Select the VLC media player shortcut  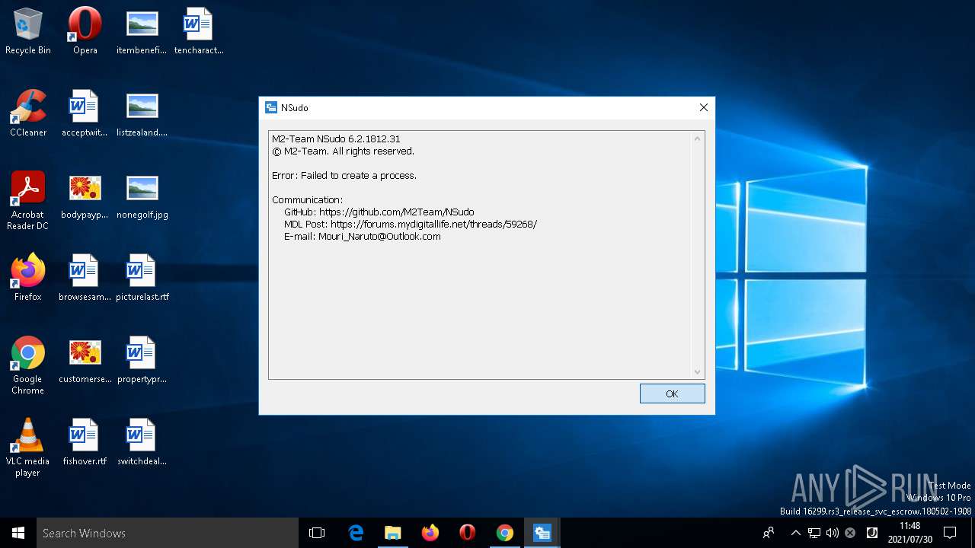[x=28, y=448]
